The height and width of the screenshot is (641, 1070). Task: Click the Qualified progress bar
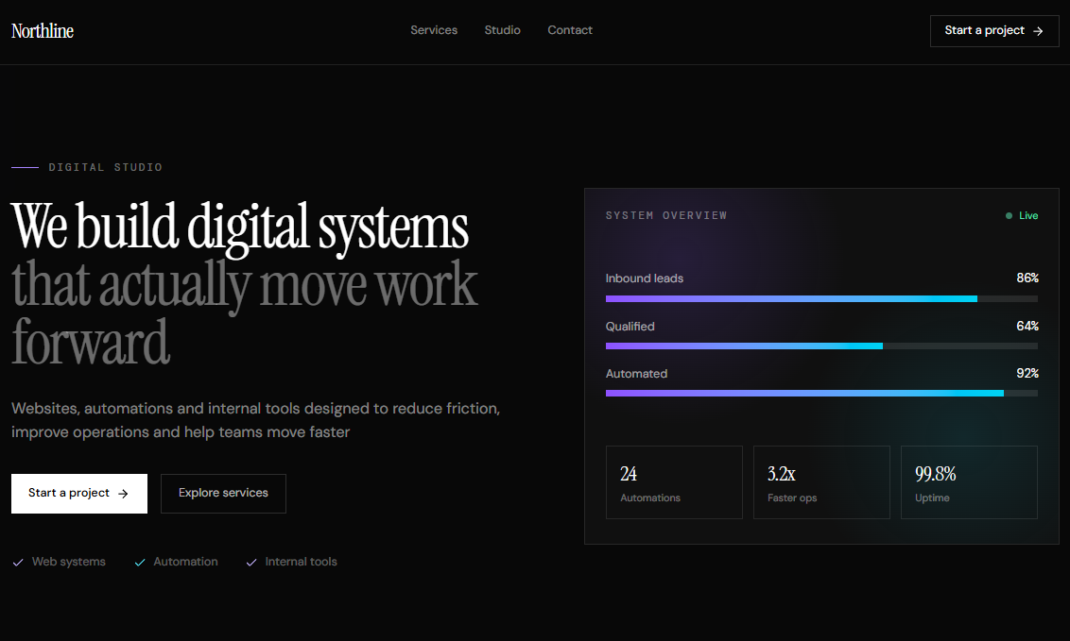point(821,346)
